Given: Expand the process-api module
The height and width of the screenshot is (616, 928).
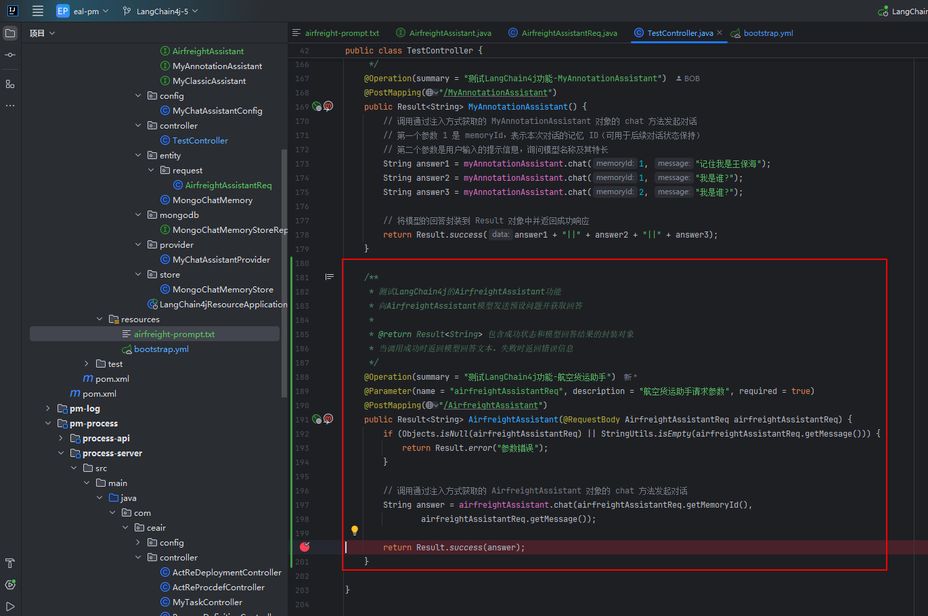Looking at the screenshot, I should (x=60, y=439).
